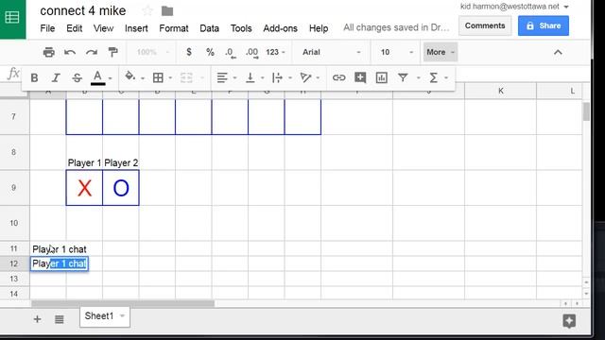Viewport: 605px width, 340px height.
Task: Click the Explore button
Action: [569, 321]
